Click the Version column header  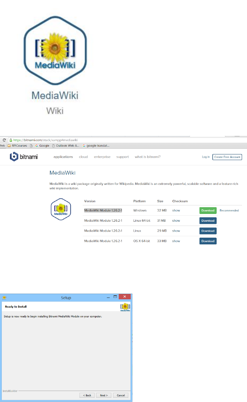[90, 201]
